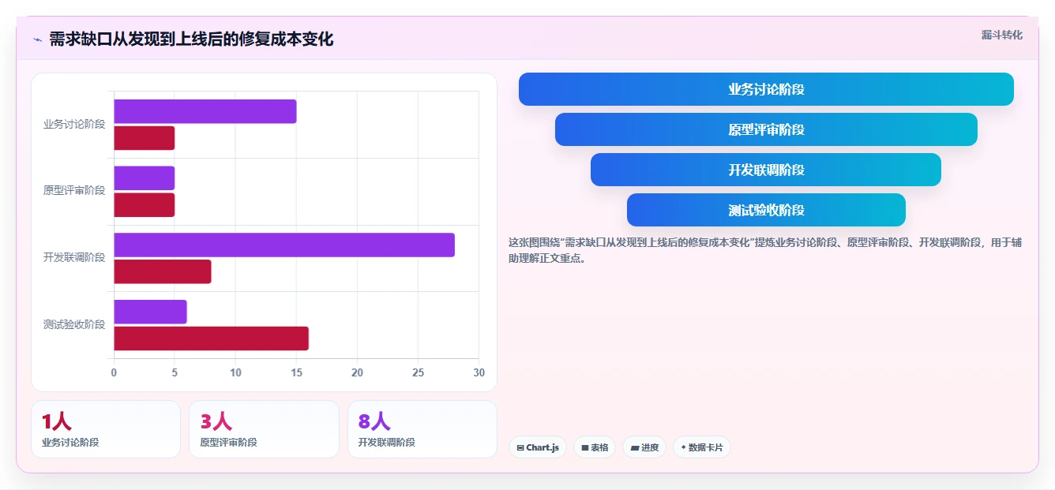The image size is (1055, 490).
Task: Select the red bar for 原型评审阶段
Action: tap(145, 205)
